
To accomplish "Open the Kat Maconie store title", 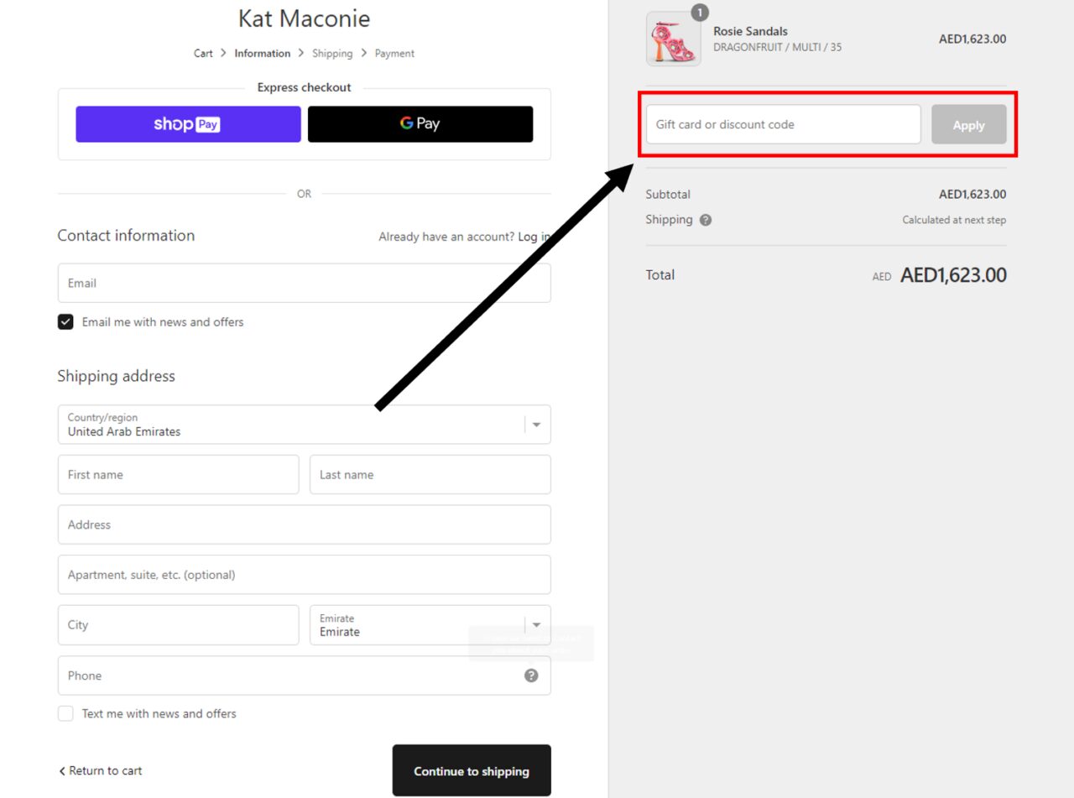I will tap(304, 18).
